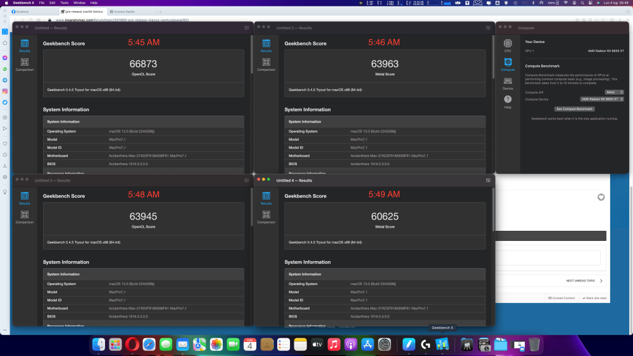Open Results view in Untitled 4 window
This screenshot has width=633, height=356.
click(266, 198)
